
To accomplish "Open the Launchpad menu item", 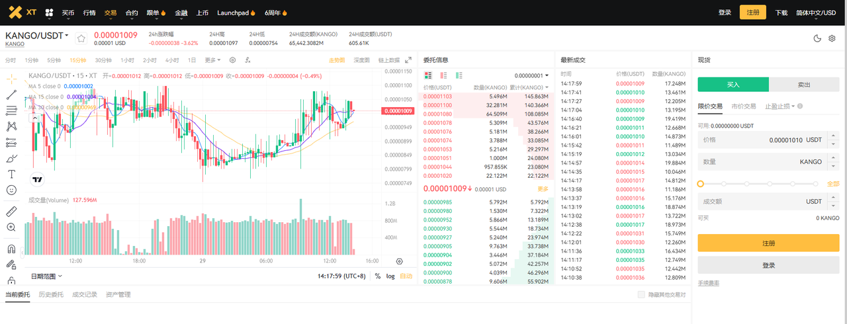I will (236, 13).
